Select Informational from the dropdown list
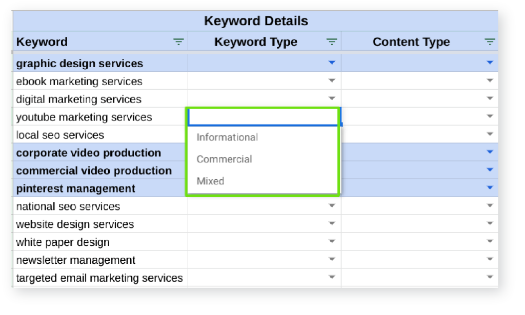This screenshot has height=315, width=525. (x=227, y=137)
